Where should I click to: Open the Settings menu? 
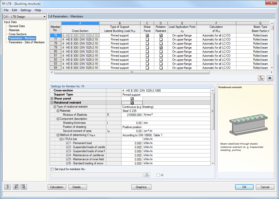click(26, 10)
